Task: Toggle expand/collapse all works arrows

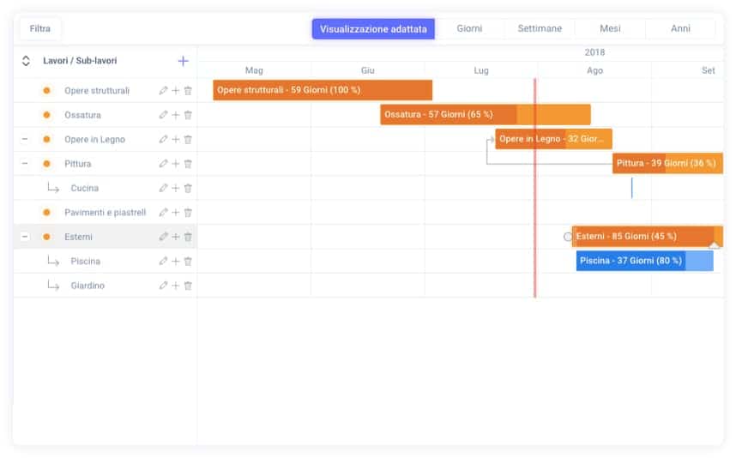Action: coord(26,61)
